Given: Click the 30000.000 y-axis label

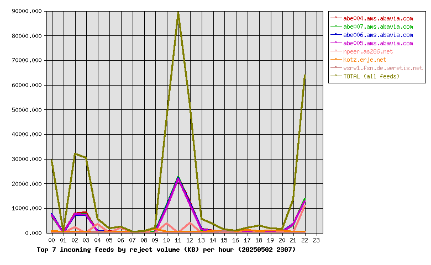Looking at the screenshot, I should (27, 159).
